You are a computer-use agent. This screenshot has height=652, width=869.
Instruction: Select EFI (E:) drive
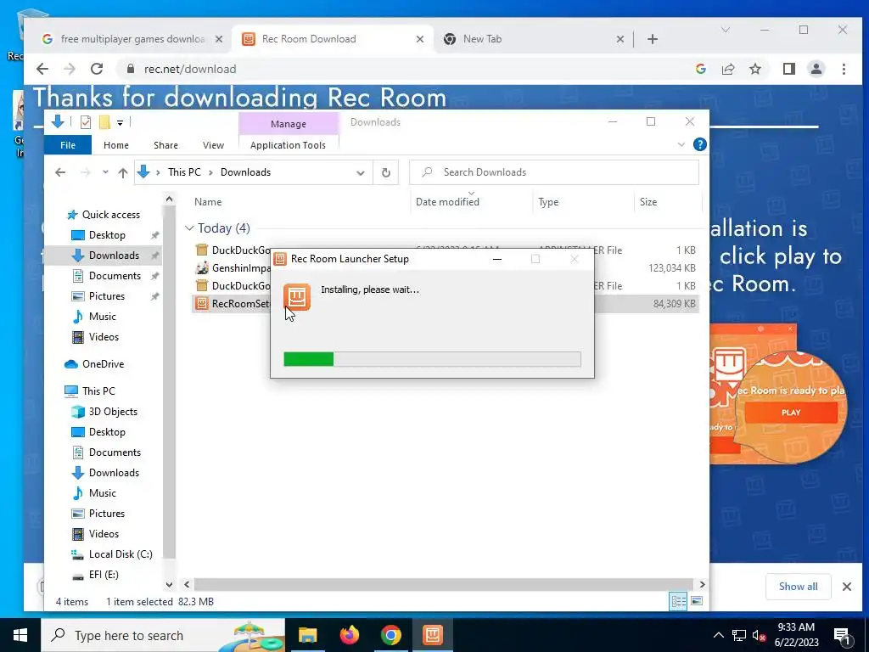click(104, 575)
